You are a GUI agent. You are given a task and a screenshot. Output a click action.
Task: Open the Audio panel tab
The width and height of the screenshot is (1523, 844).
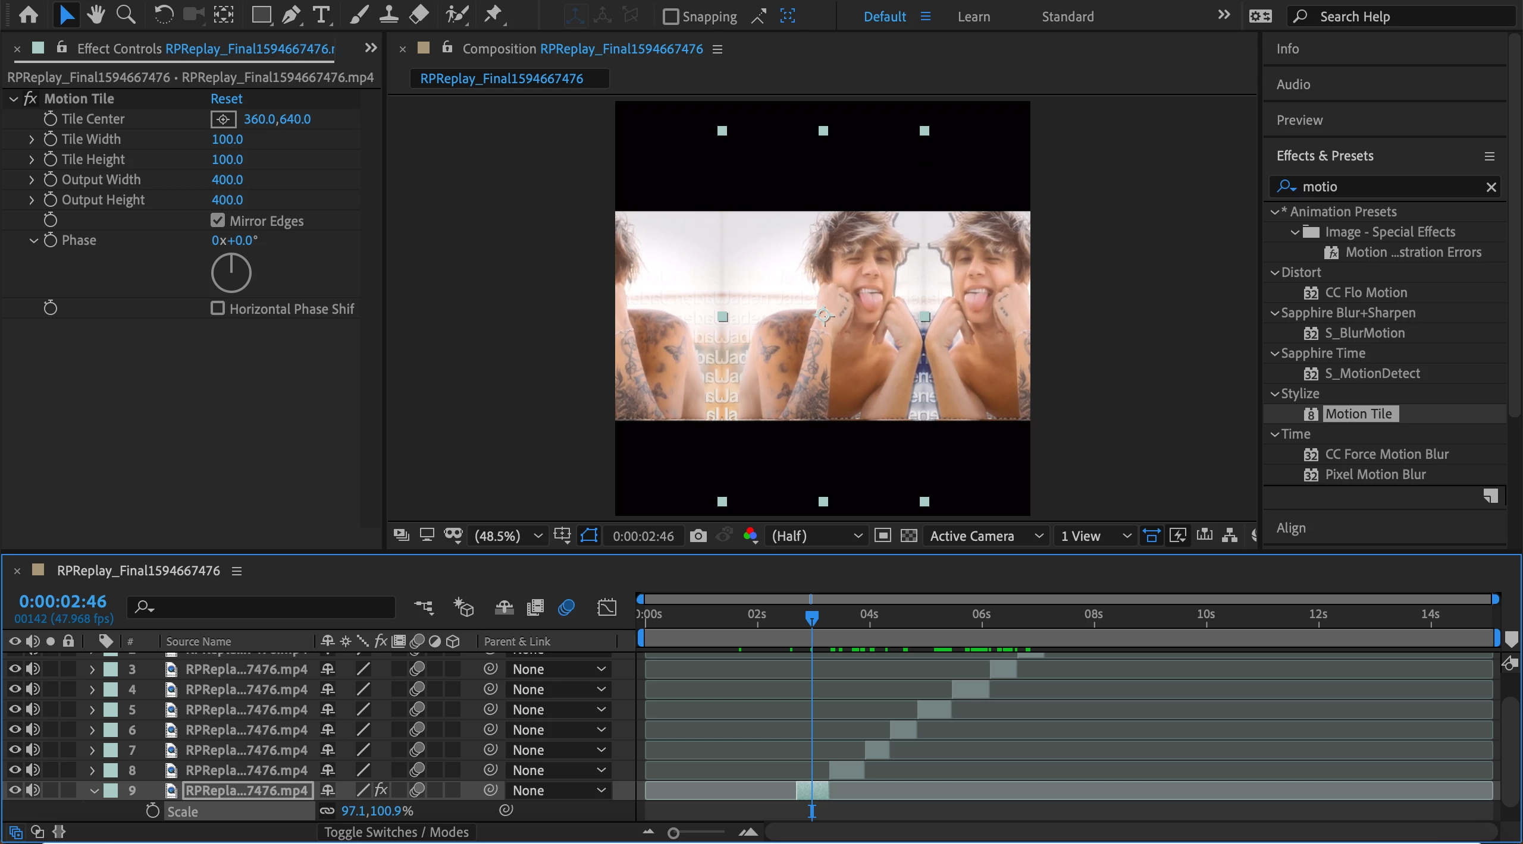tap(1293, 84)
